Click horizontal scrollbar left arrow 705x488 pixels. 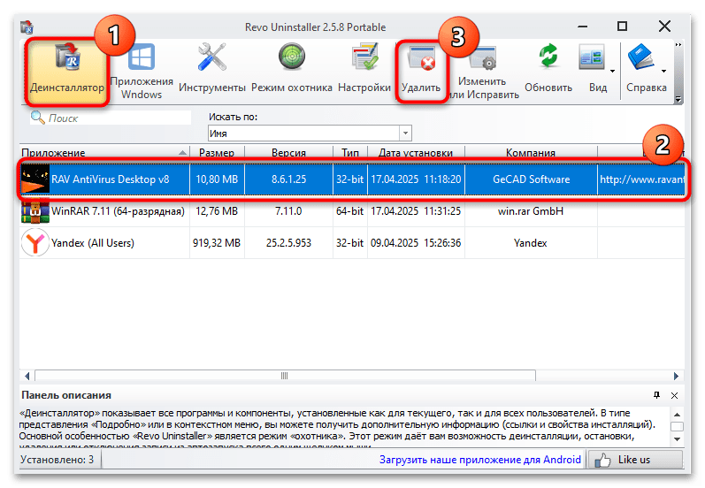27,376
